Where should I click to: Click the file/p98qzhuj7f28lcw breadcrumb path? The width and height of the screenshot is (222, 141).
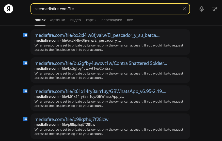click(x=78, y=125)
